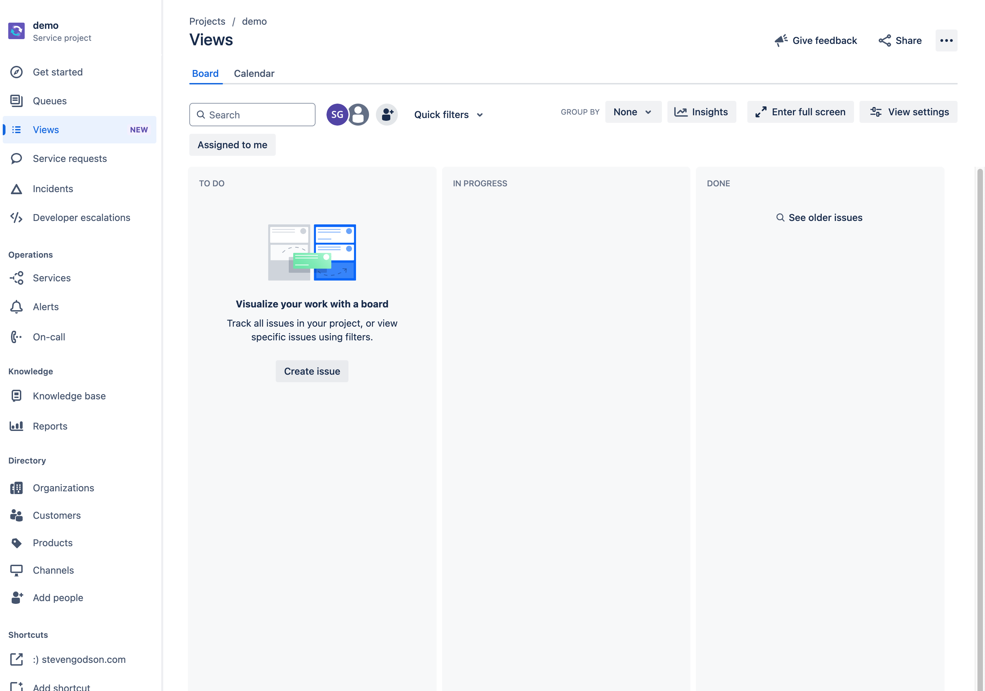
Task: Click the Views list icon
Action: coord(16,130)
